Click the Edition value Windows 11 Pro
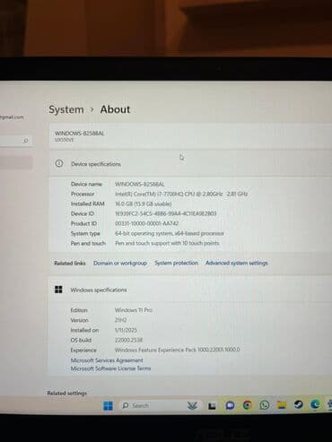332x442 pixels. 134,310
